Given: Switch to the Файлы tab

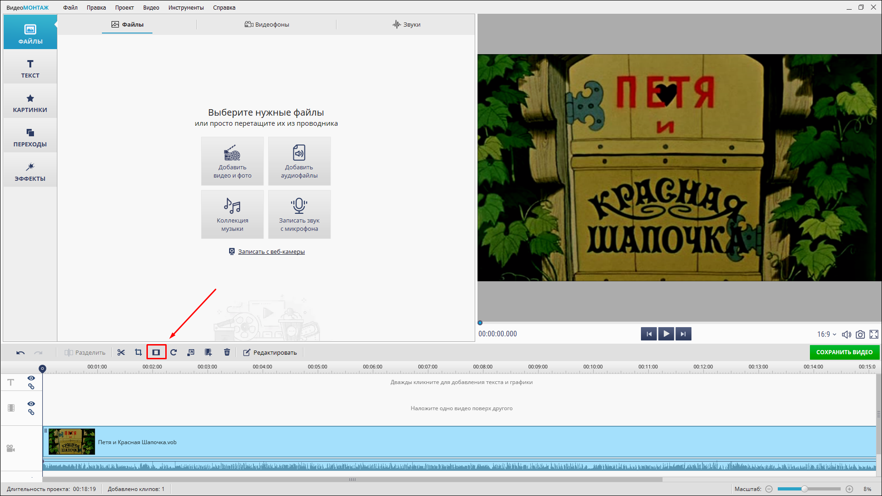Looking at the screenshot, I should click(127, 24).
